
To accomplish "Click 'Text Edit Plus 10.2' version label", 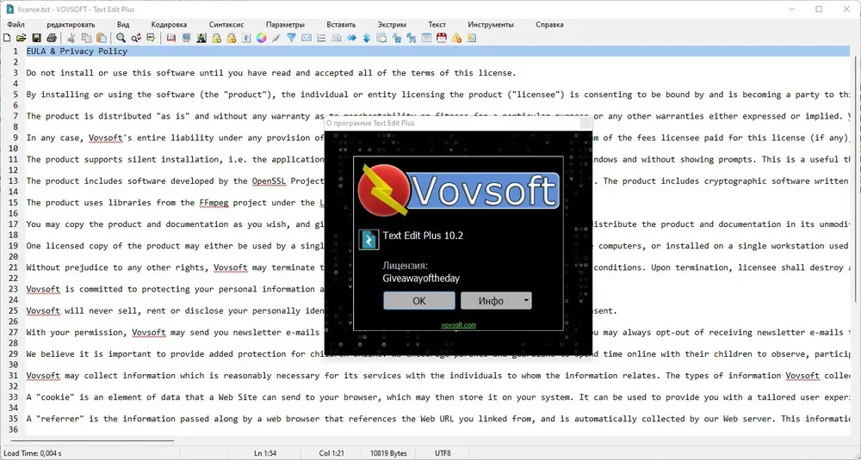I will tap(423, 236).
